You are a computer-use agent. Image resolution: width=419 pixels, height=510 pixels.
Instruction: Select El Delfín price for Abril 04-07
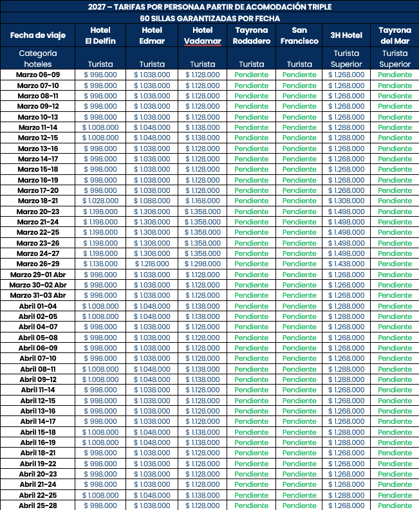click(100, 327)
